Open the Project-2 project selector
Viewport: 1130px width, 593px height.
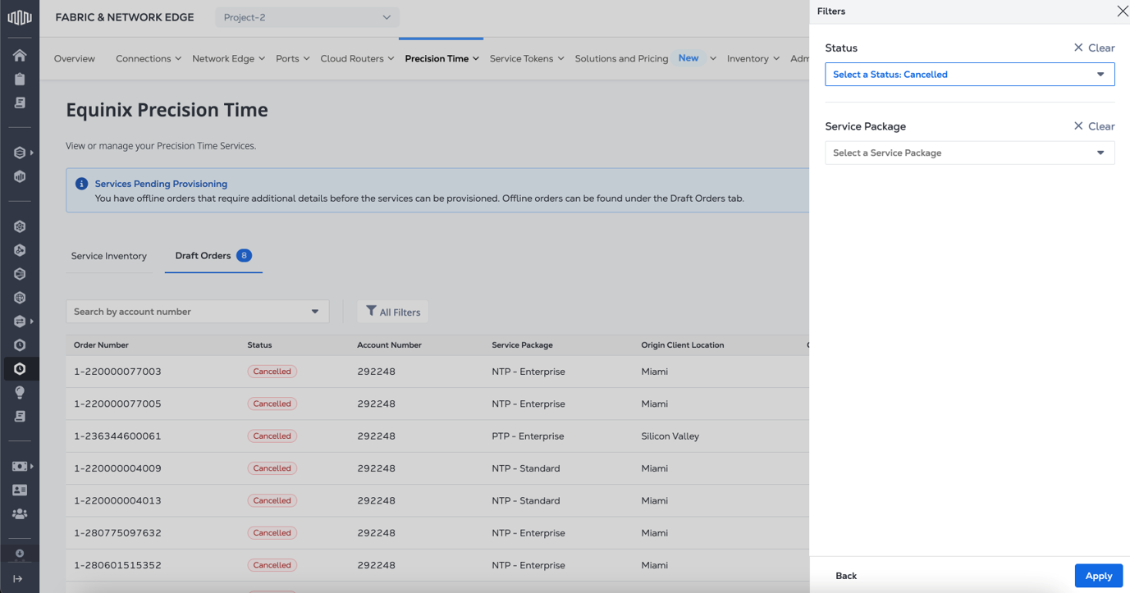click(x=307, y=17)
